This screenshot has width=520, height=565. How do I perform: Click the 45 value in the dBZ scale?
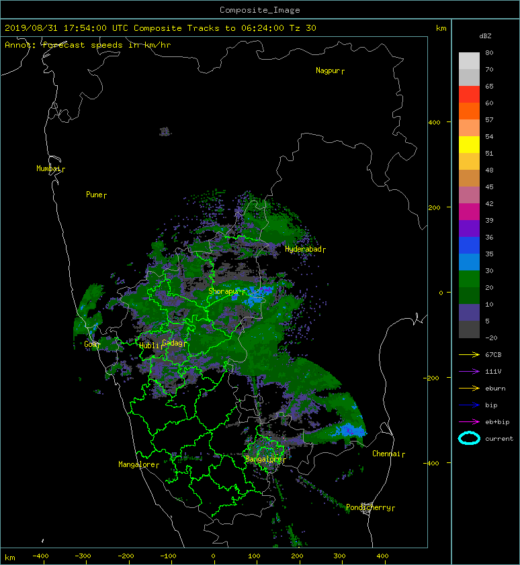[x=489, y=187]
